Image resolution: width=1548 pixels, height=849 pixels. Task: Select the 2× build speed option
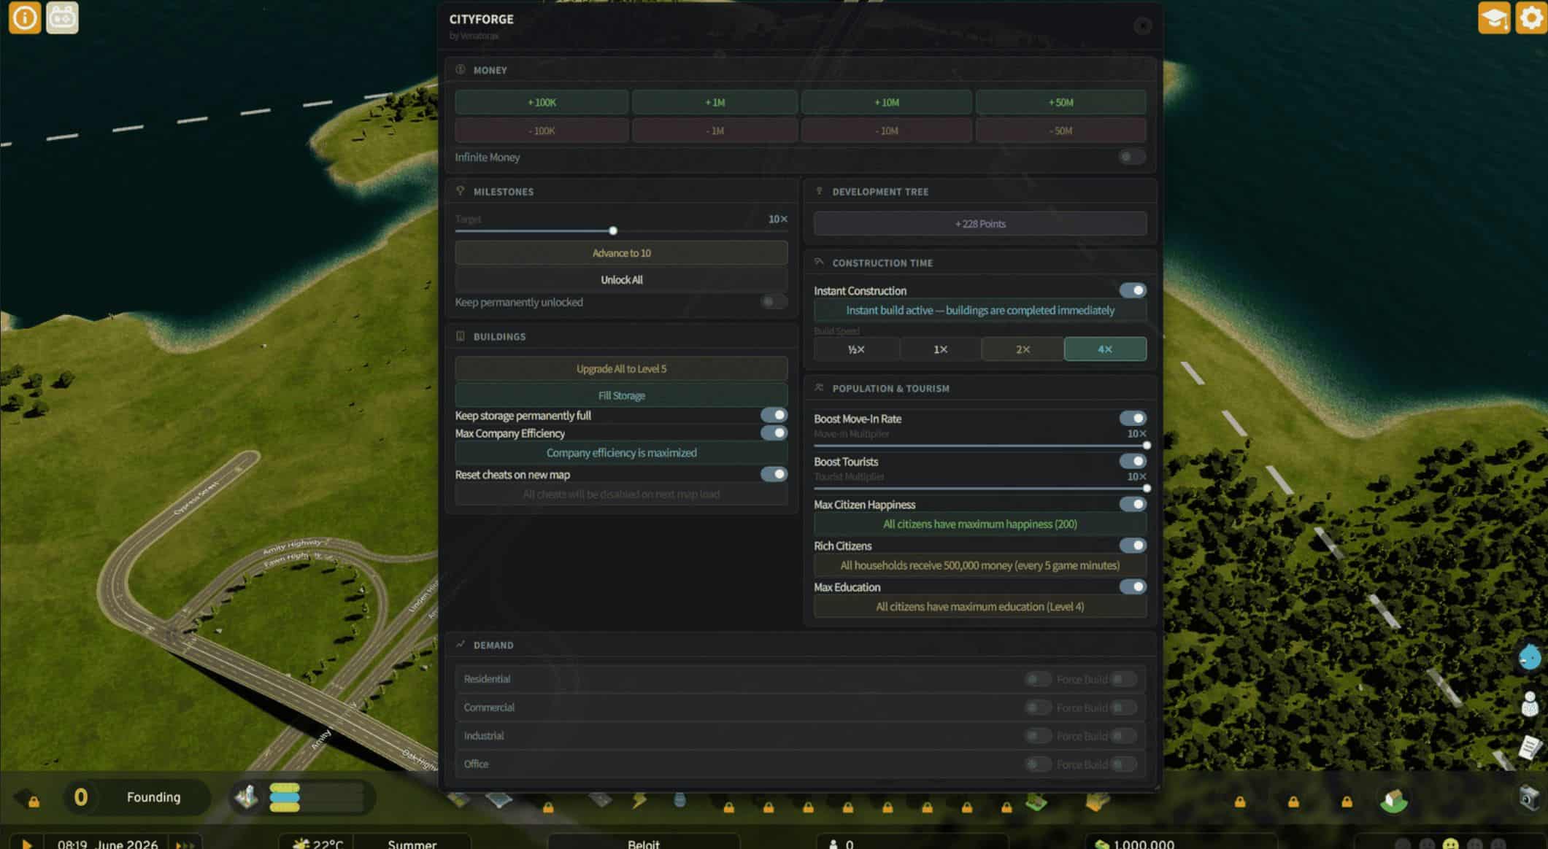[x=1023, y=349]
